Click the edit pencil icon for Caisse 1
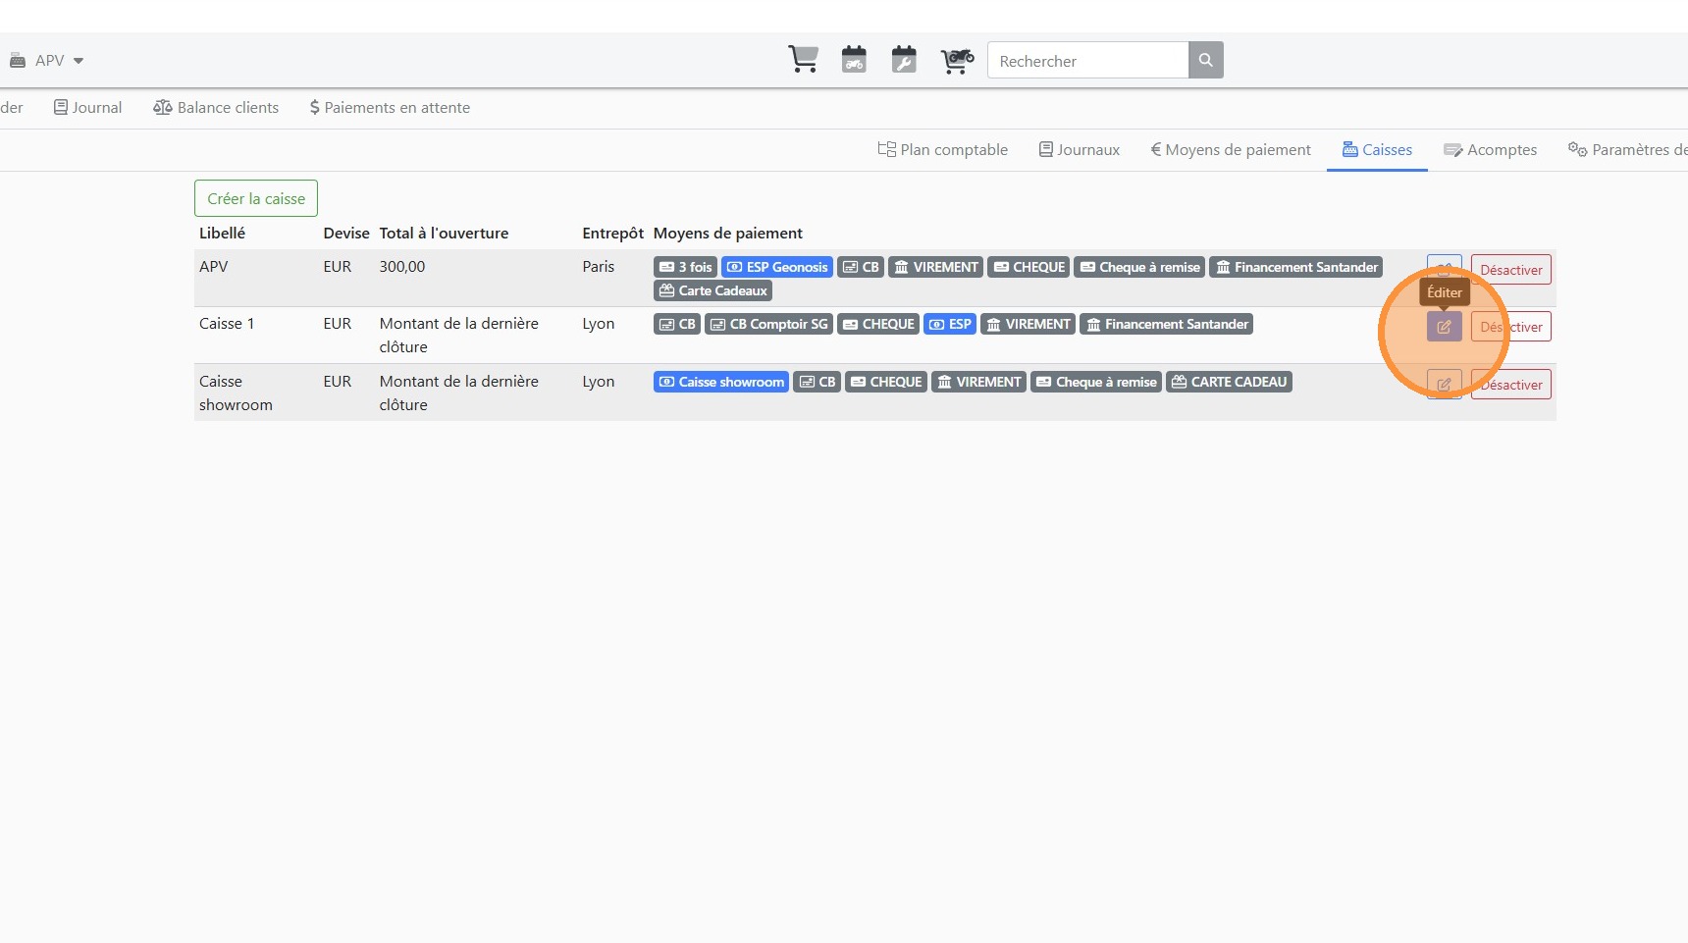 pyautogui.click(x=1445, y=327)
